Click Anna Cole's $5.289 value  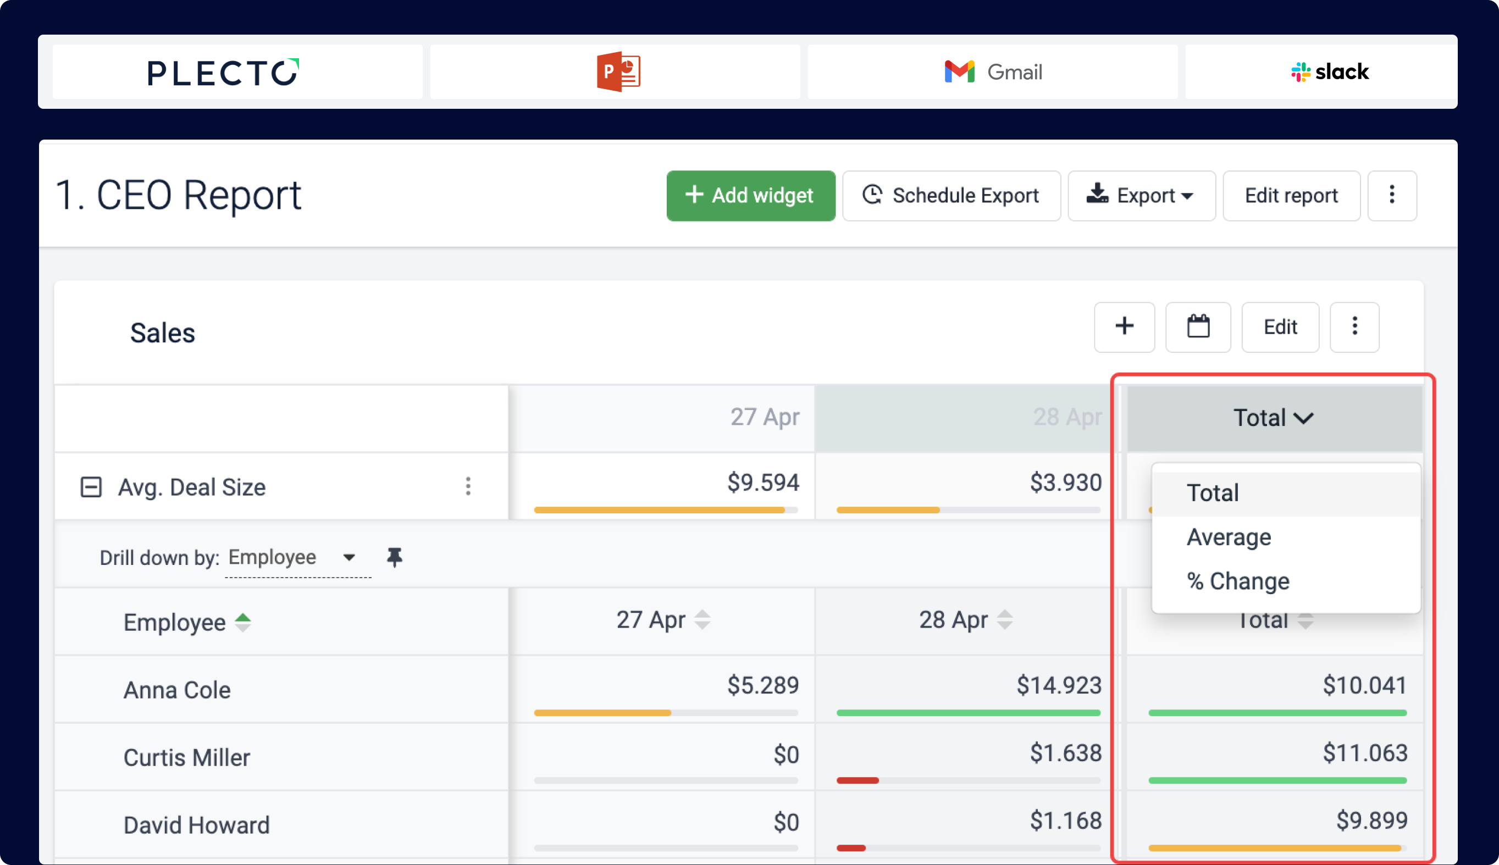(x=764, y=685)
